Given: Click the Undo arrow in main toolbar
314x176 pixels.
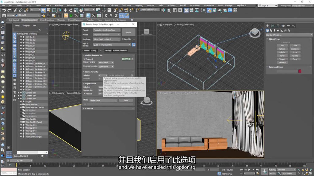Looking at the screenshot, I should coord(4,10).
